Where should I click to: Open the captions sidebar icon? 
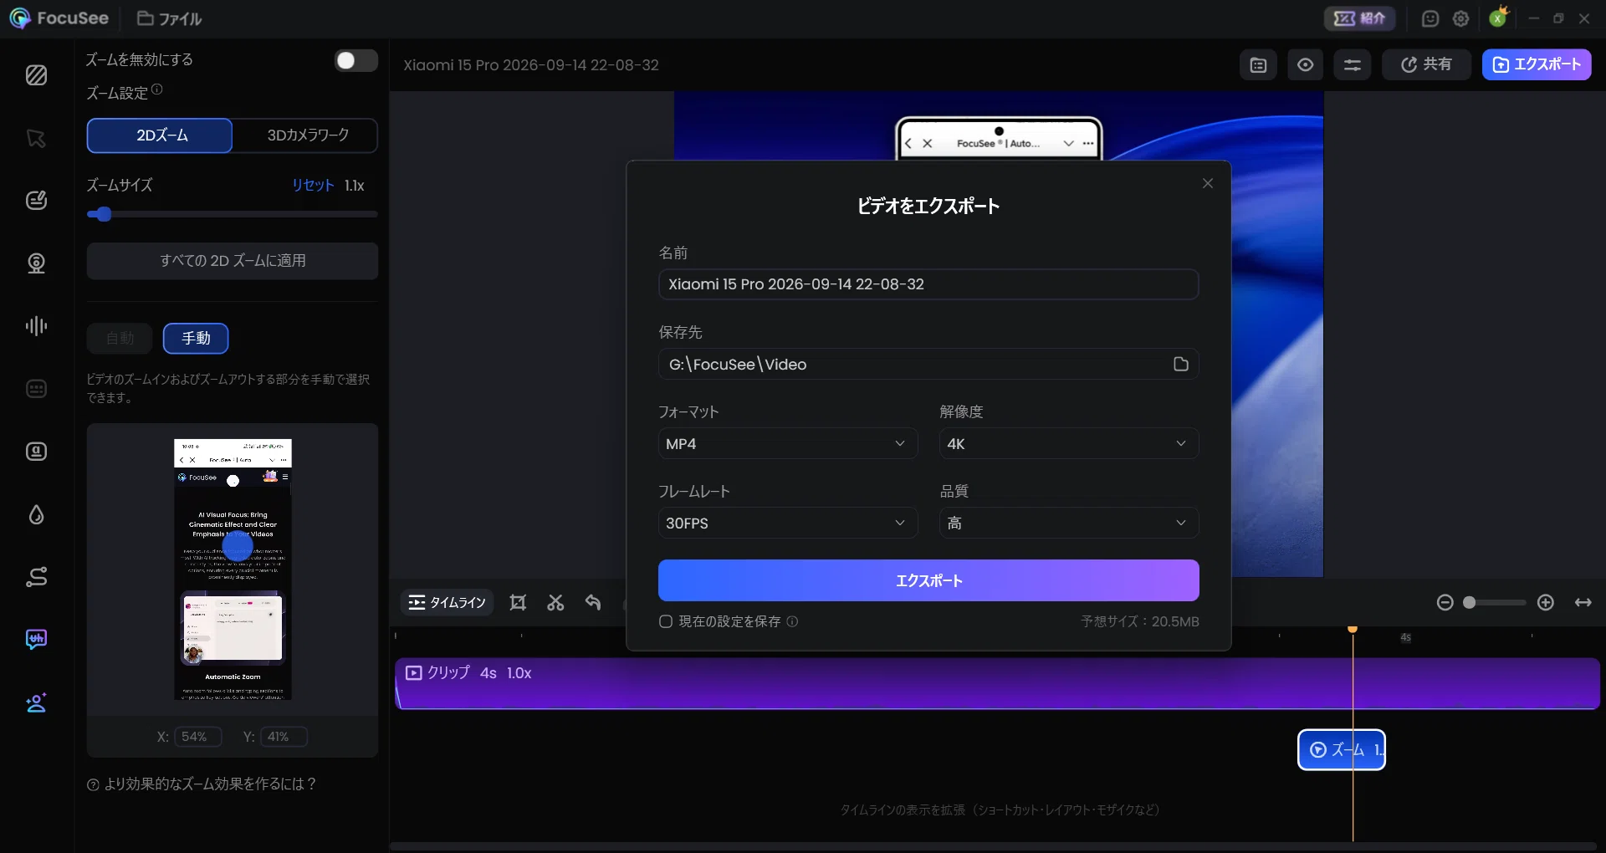(x=36, y=389)
